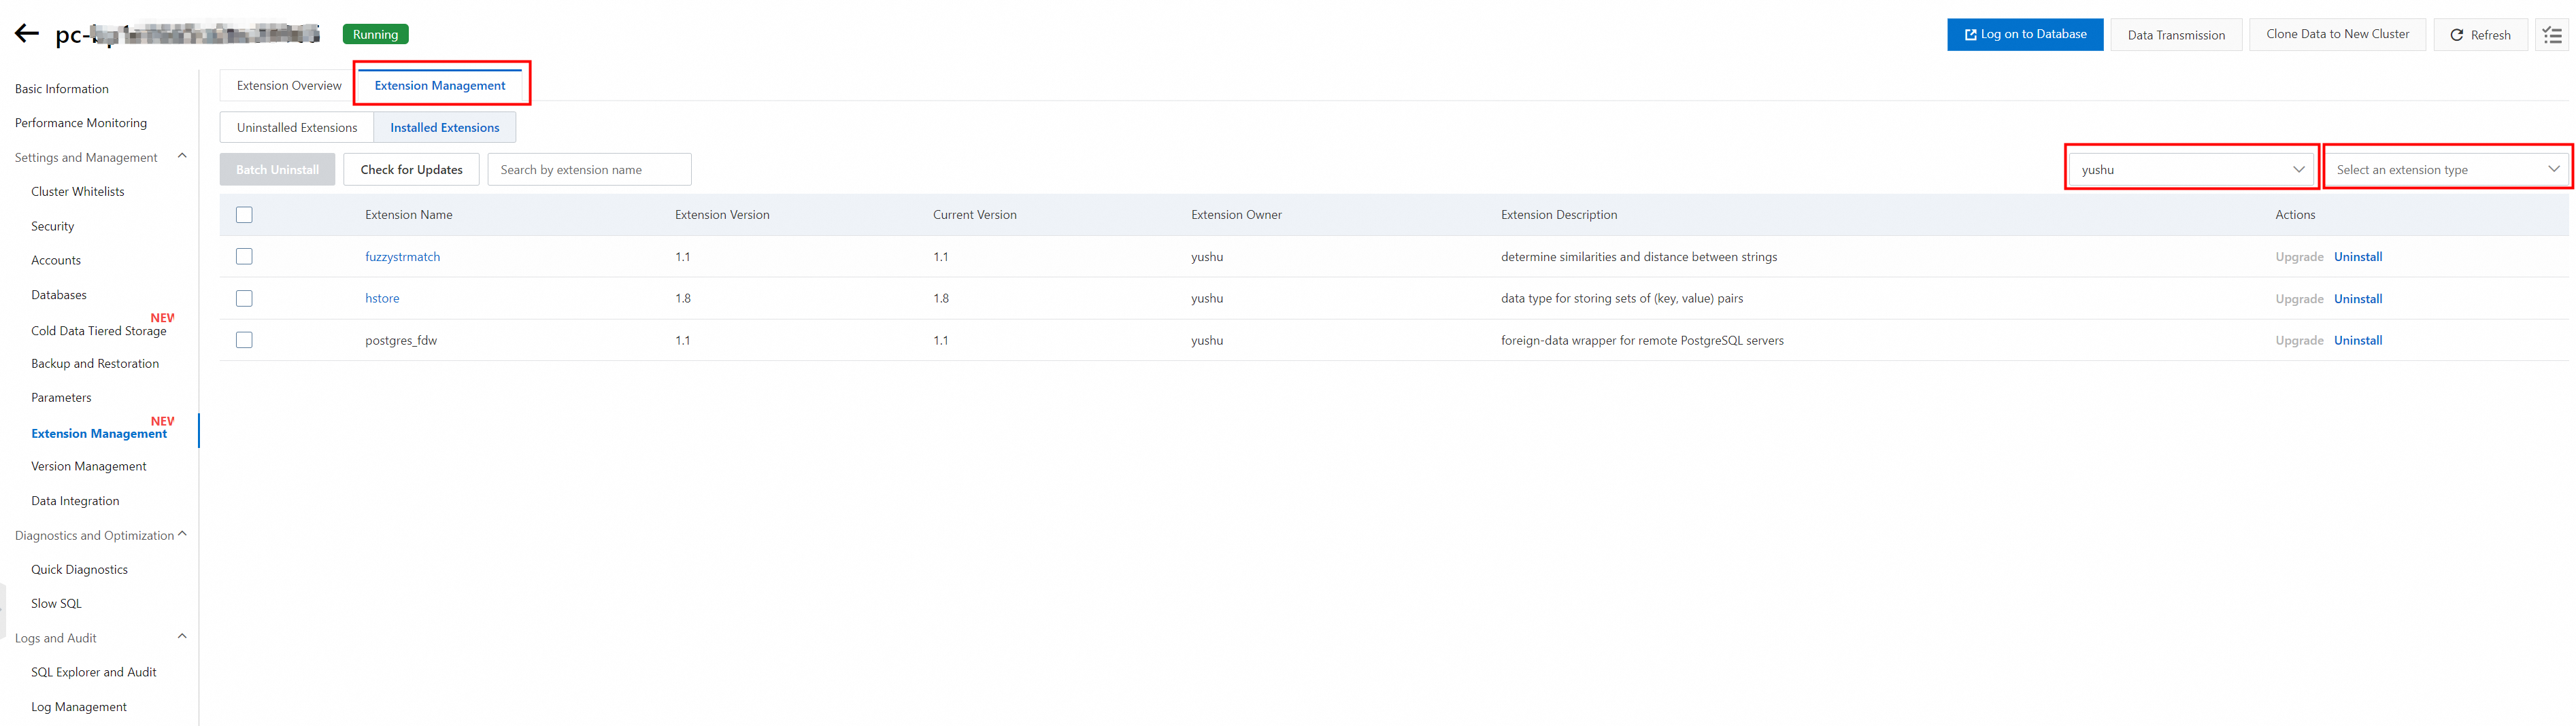Open the Security sidebar item
Screen dimensions: 2576x726
53,227
